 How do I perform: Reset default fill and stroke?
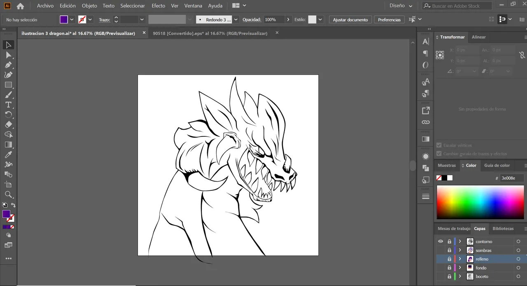pyautogui.click(x=5, y=205)
